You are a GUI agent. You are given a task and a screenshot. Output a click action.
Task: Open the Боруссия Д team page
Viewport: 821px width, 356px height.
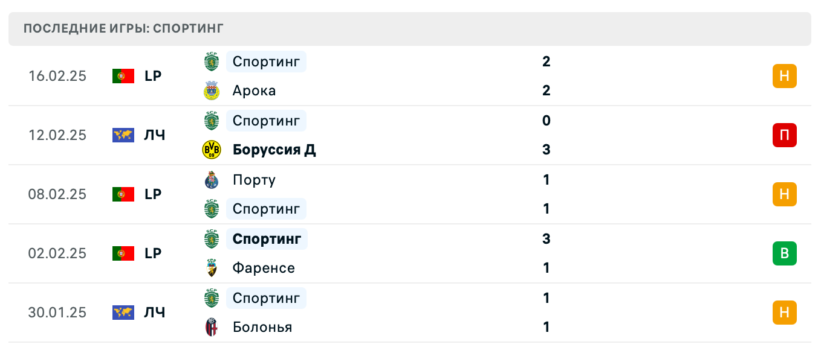(274, 149)
